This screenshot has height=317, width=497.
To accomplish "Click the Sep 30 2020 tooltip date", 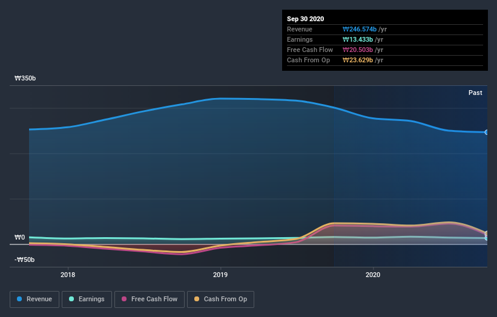I will click(305, 19).
